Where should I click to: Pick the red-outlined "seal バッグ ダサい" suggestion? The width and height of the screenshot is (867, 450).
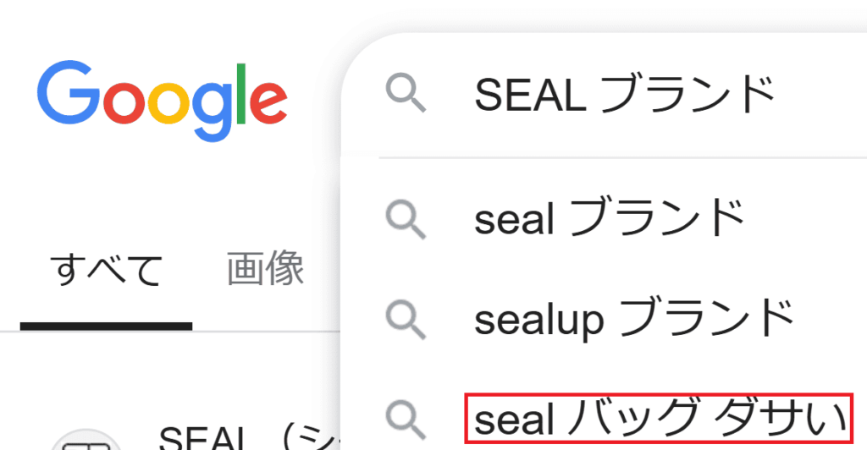click(x=660, y=418)
